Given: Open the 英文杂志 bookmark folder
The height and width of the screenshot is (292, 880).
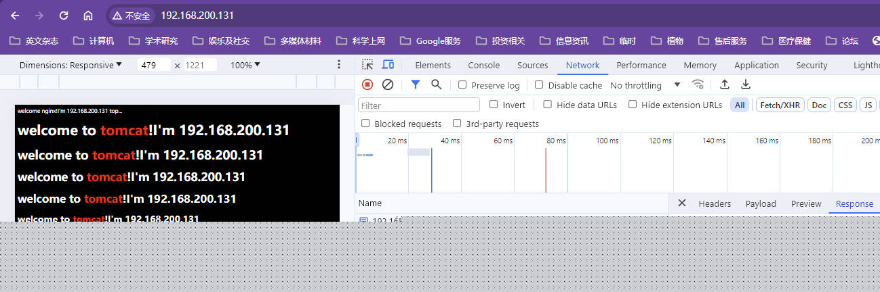Looking at the screenshot, I should tap(34, 41).
